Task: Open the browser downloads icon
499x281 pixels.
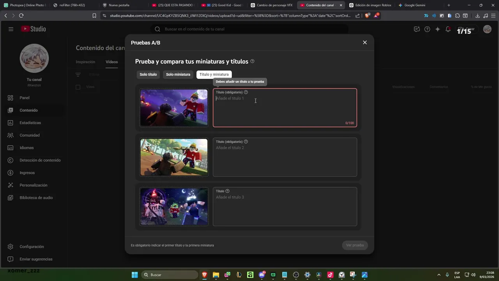Action: (478, 16)
